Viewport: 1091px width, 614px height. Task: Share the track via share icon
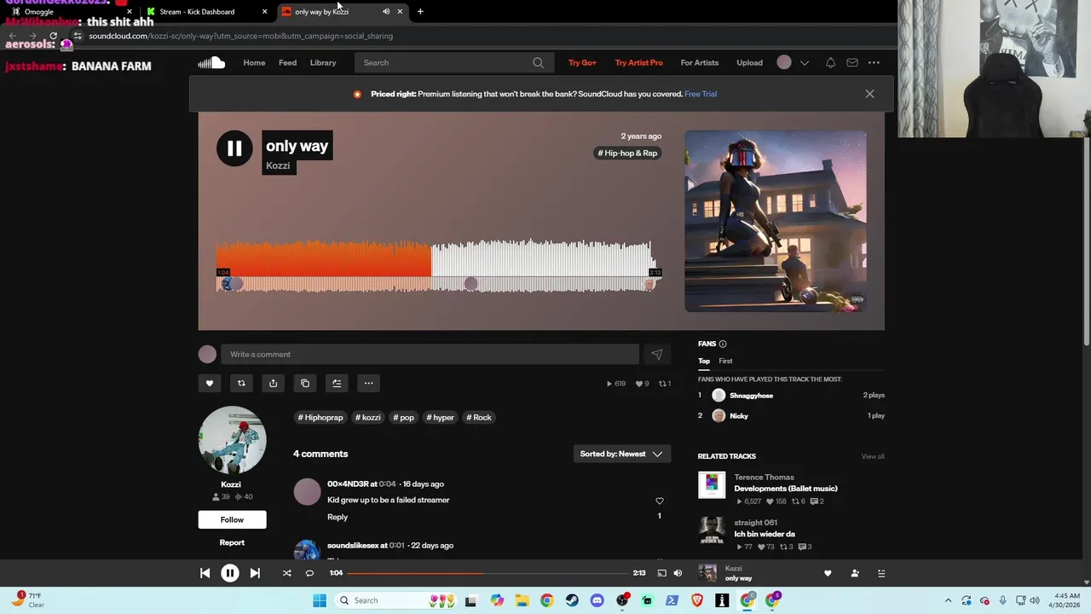point(273,383)
